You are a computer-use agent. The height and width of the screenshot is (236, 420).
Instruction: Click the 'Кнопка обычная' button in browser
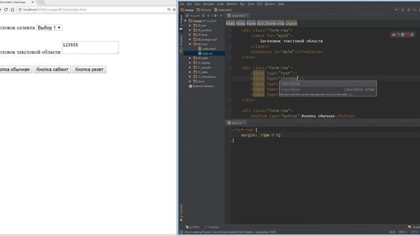[x=15, y=69]
